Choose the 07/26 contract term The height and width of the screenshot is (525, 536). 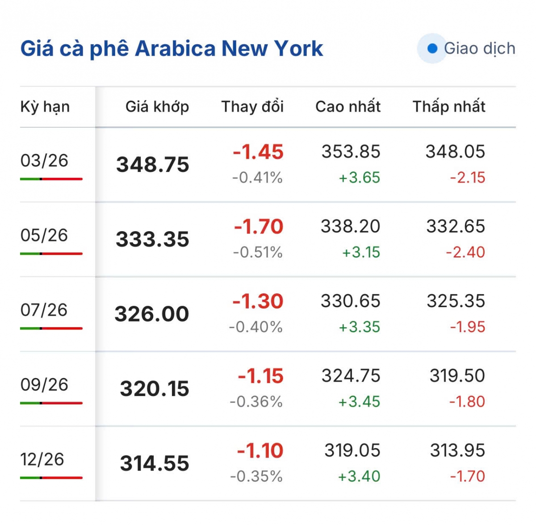coord(44,310)
